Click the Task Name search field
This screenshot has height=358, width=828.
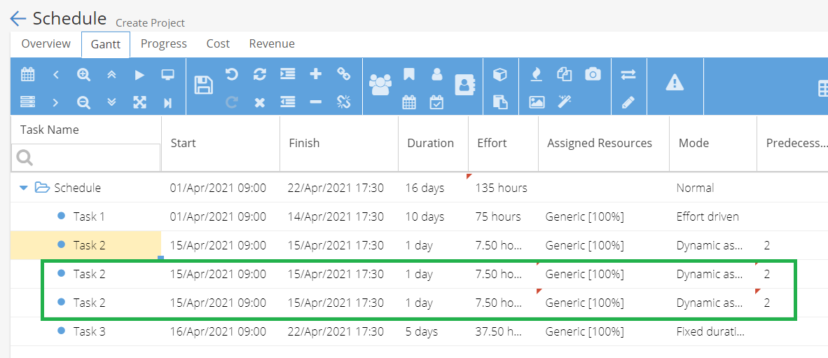coord(85,158)
